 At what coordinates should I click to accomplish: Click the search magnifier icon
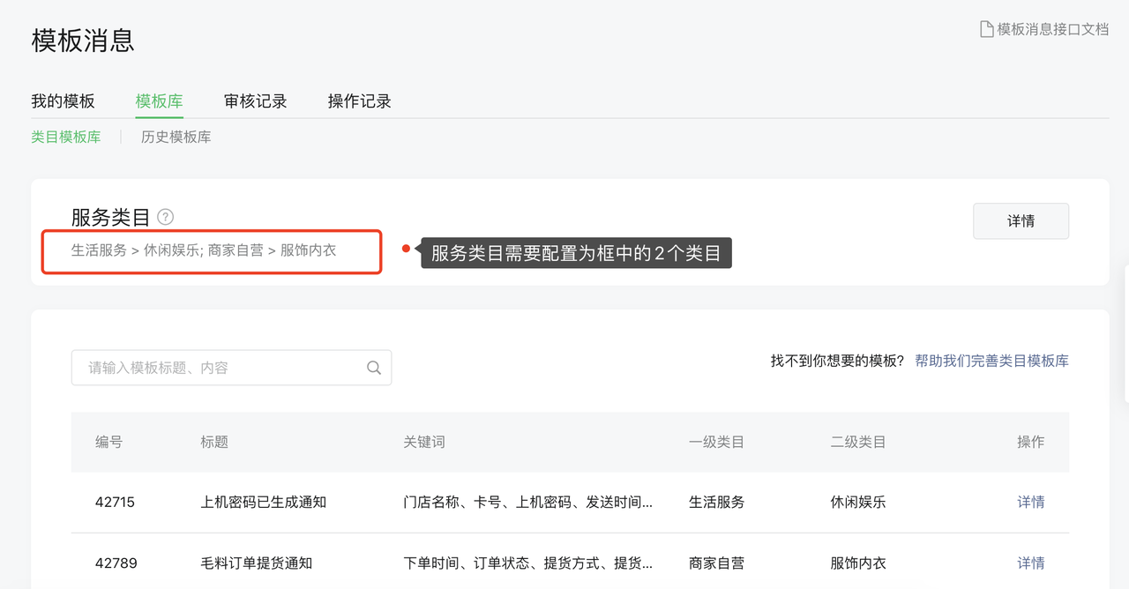(x=374, y=368)
